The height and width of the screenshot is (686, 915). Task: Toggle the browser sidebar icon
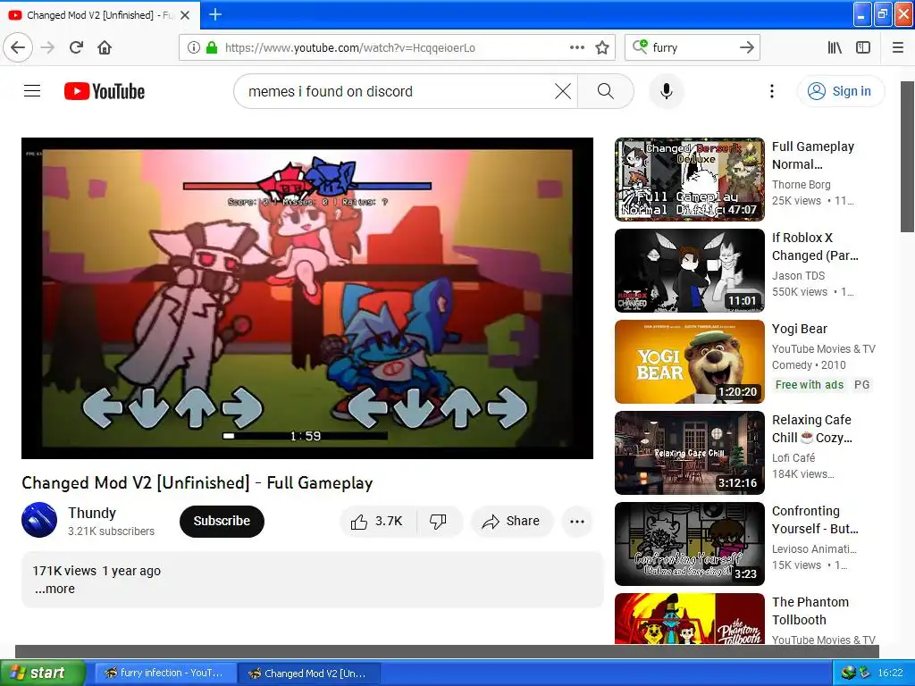point(863,47)
